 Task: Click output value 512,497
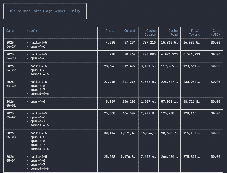coord(129,66)
